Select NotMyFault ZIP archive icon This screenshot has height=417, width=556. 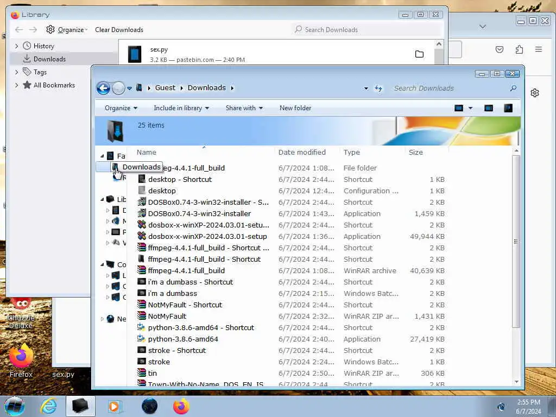(142, 316)
